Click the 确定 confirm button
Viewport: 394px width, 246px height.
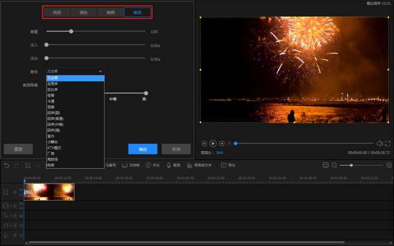[x=143, y=149]
